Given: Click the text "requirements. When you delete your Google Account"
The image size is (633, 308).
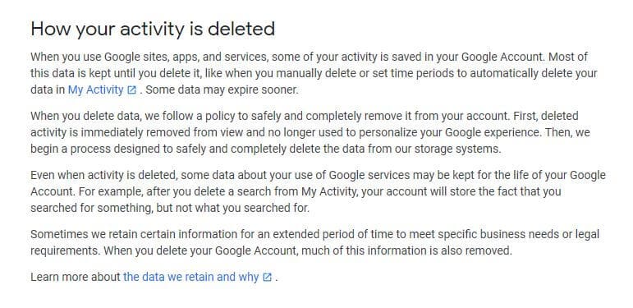Looking at the screenshot, I should coord(163,251).
